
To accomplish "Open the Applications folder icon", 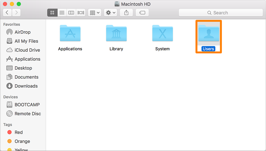I will [70, 34].
